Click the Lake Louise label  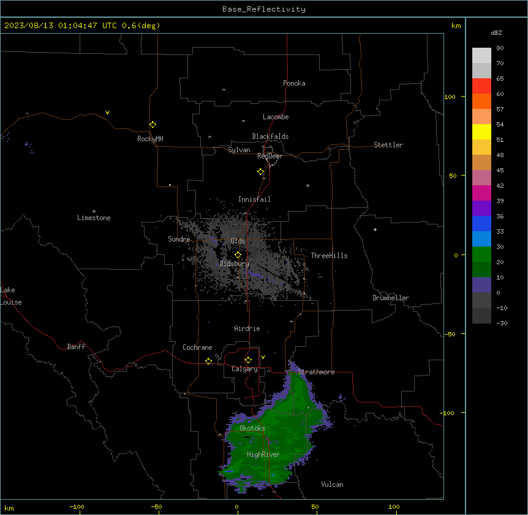pos(11,296)
